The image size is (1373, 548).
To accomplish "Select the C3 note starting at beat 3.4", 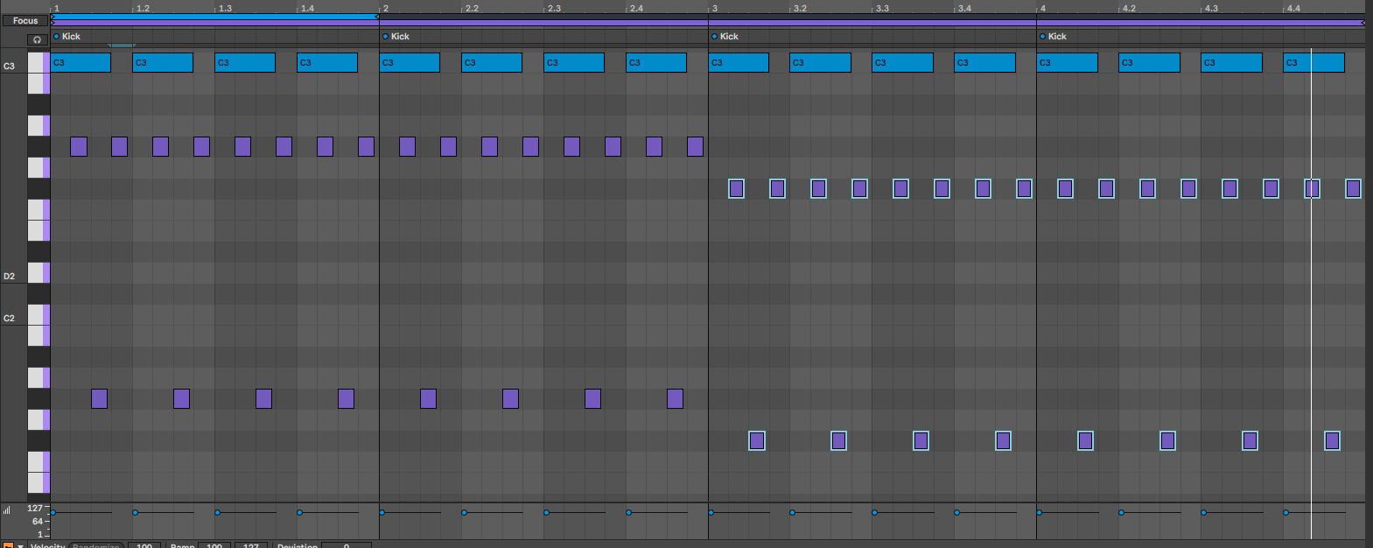I will (984, 62).
